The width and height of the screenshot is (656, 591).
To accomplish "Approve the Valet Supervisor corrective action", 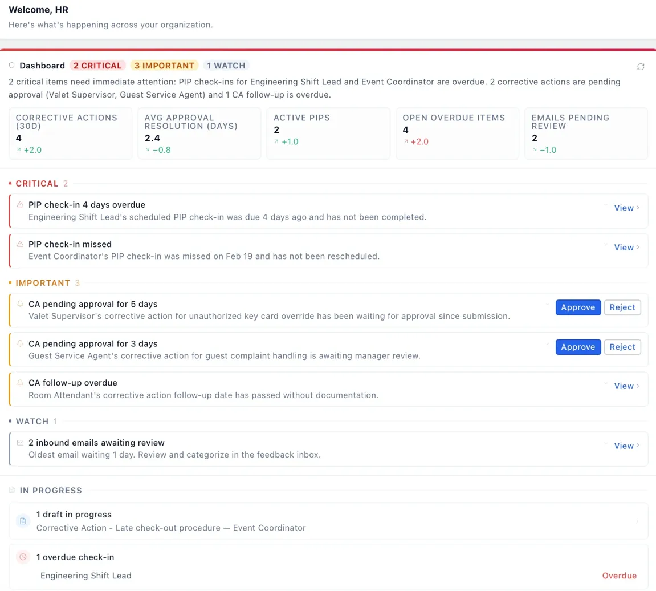I will tap(578, 307).
